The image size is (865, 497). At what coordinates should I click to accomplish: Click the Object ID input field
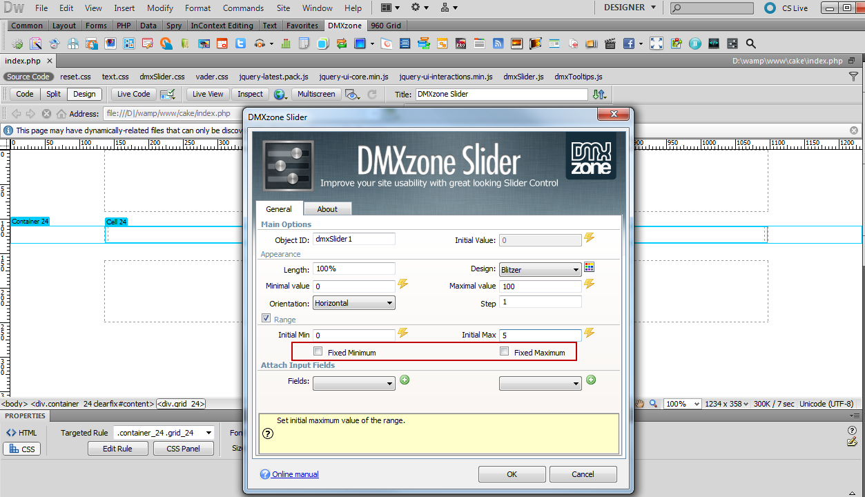point(354,239)
